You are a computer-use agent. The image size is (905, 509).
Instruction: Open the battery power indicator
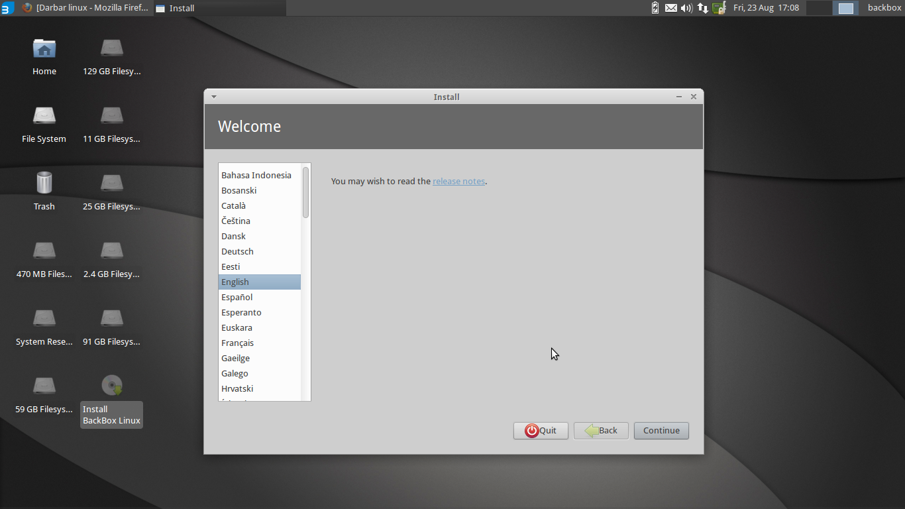click(x=655, y=8)
